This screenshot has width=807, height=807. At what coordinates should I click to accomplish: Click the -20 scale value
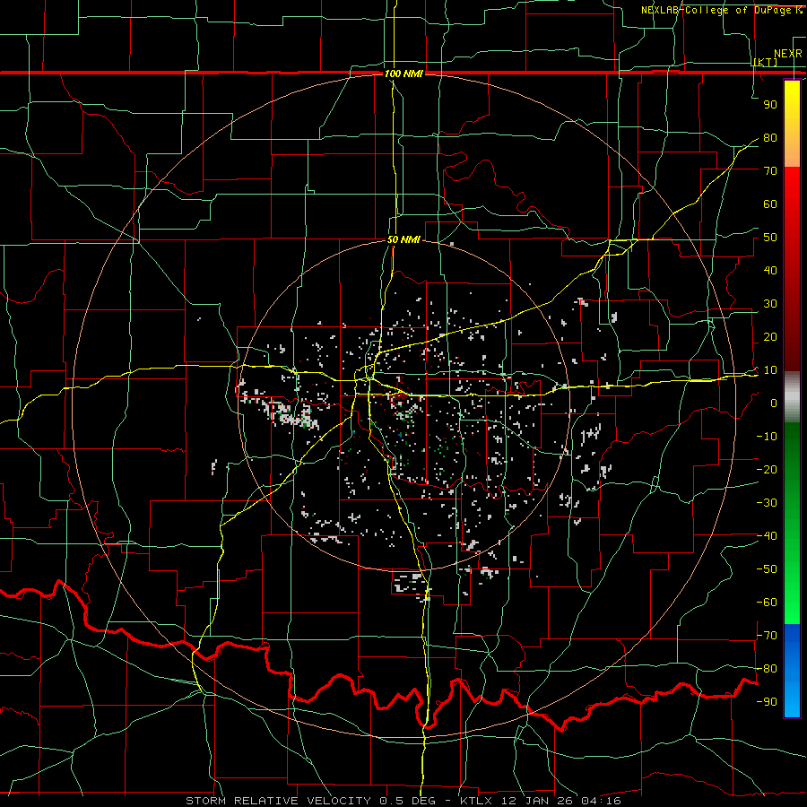coord(767,470)
